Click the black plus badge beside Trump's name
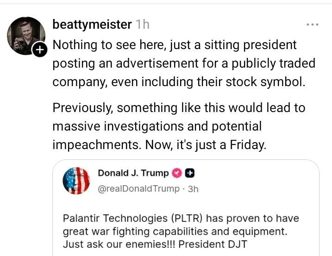This screenshot has height=256, width=332. click(x=189, y=174)
